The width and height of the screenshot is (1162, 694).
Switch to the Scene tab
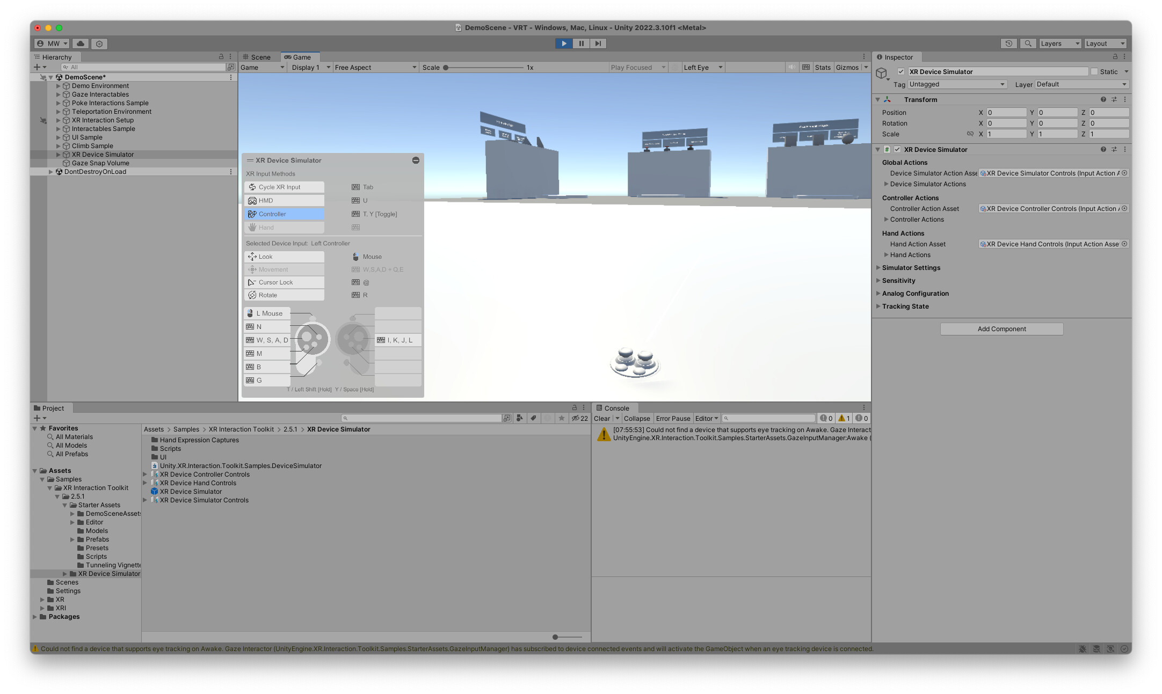[x=259, y=57]
